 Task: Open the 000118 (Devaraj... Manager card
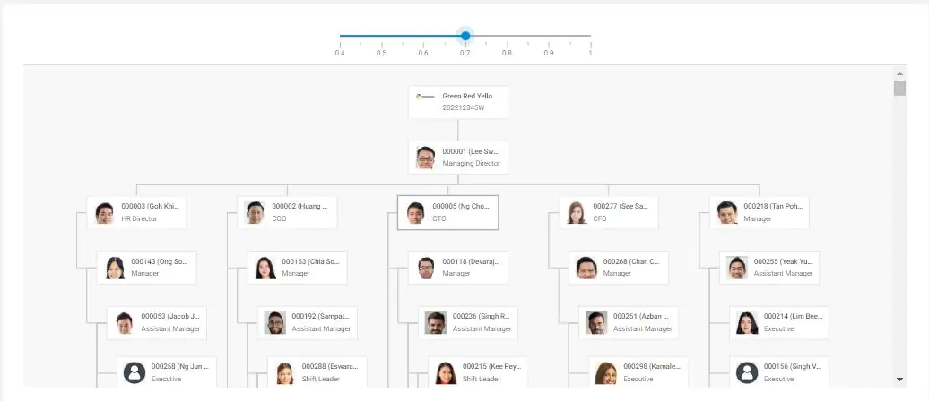[x=458, y=268]
